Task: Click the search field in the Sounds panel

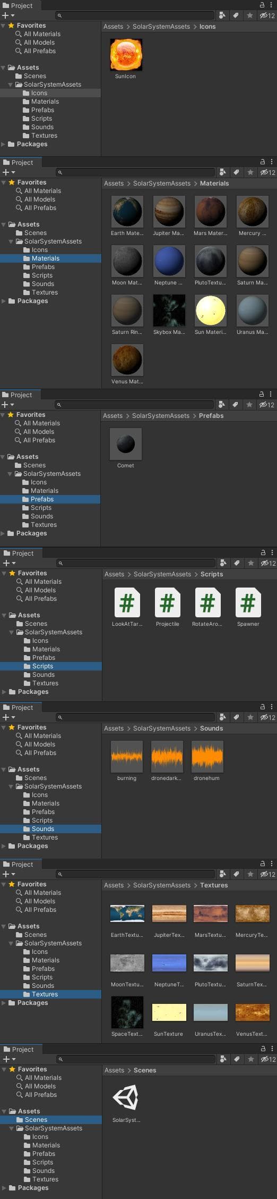Action: (135, 717)
